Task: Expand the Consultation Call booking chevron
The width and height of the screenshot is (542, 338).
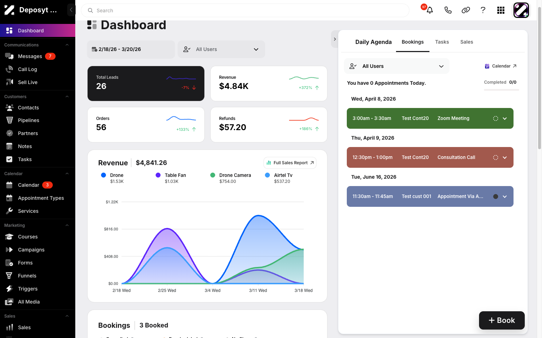Action: coord(505,158)
